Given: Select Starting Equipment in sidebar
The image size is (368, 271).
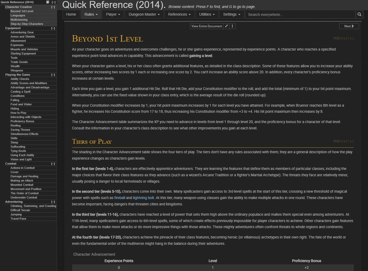Looking at the screenshot, I should pos(34,54).
